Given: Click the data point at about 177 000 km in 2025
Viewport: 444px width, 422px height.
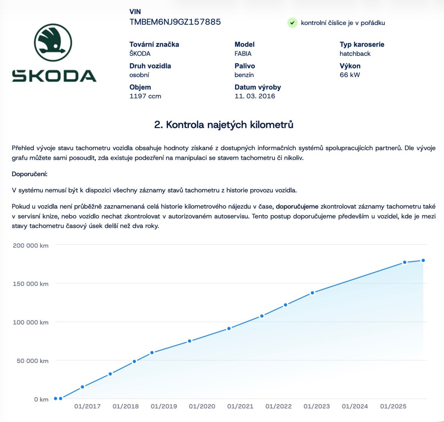Looking at the screenshot, I should [405, 262].
